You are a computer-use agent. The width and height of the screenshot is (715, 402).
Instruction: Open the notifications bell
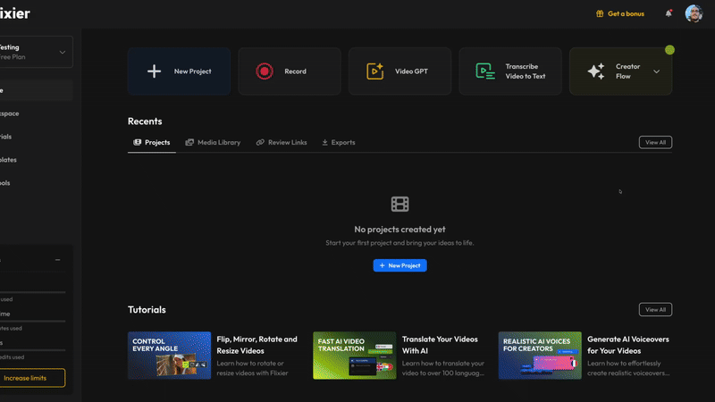click(x=669, y=13)
